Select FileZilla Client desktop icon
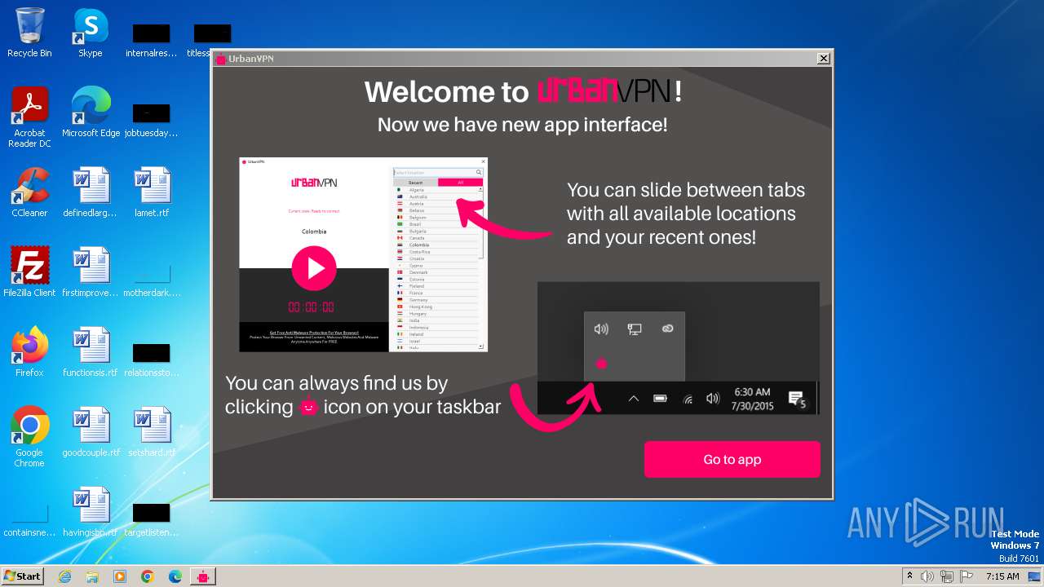The height and width of the screenshot is (587, 1044). coord(29,272)
